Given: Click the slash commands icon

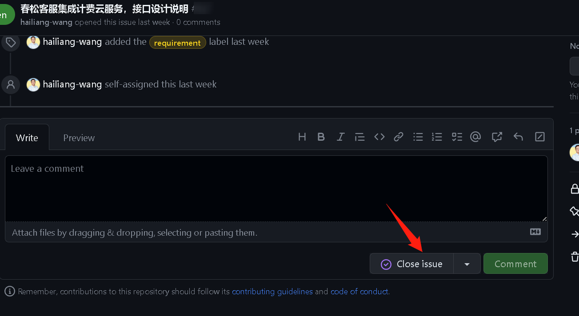Looking at the screenshot, I should (x=540, y=137).
